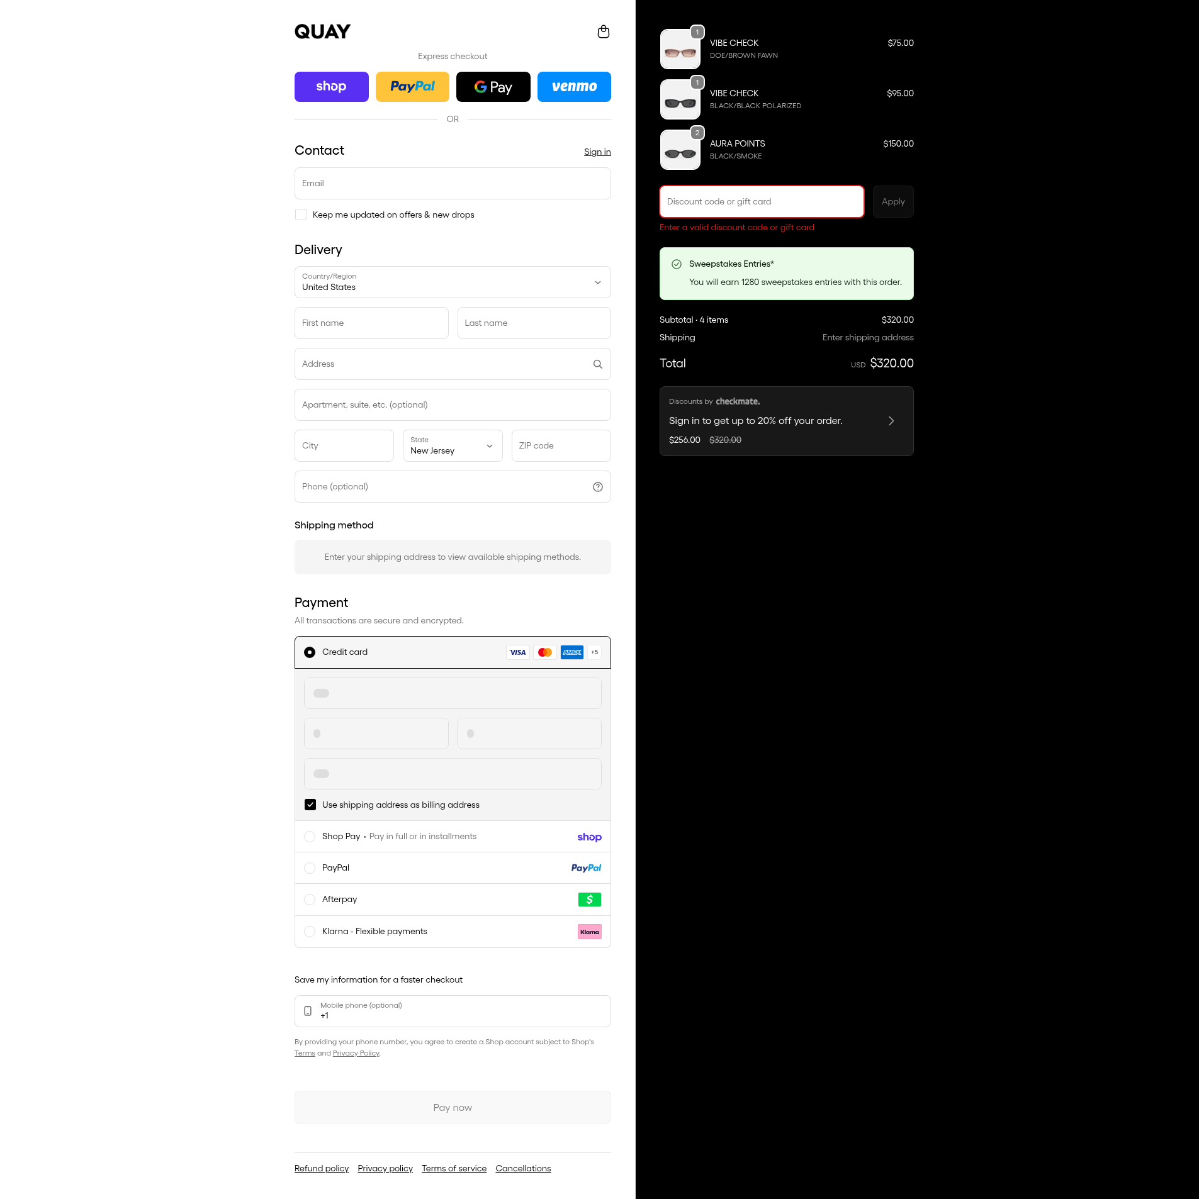Open the shopping bag cart icon
The image size is (1199, 1199).
603,31
